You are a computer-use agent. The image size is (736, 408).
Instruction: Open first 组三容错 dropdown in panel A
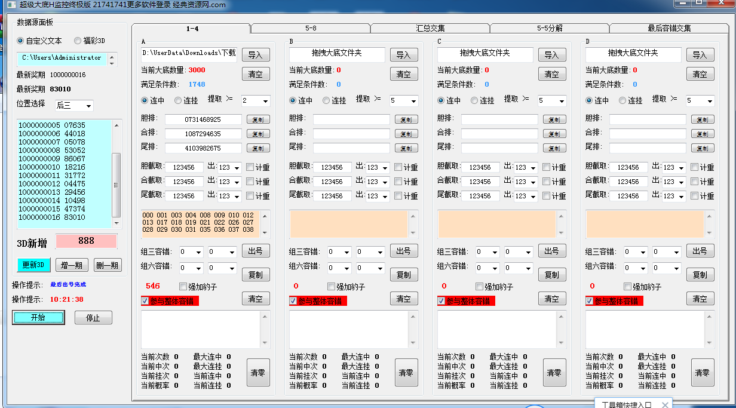[x=191, y=253]
